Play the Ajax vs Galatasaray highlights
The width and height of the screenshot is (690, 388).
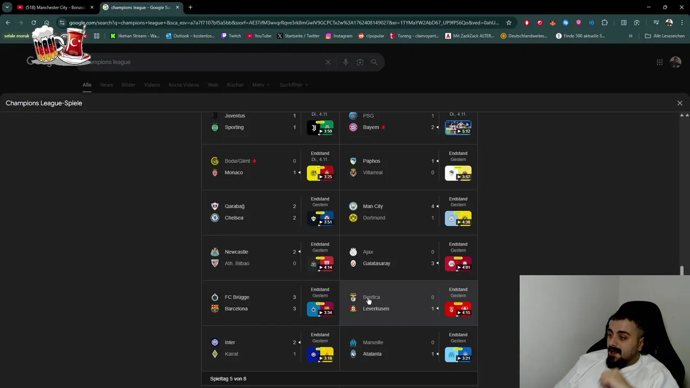(x=458, y=264)
